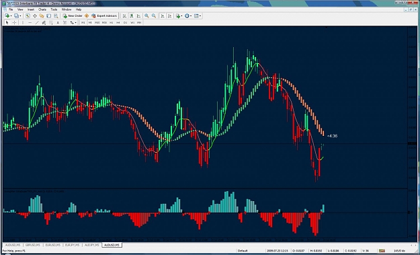Show the Market Watch window
The height and width of the screenshot is (255, 420).
28,16
